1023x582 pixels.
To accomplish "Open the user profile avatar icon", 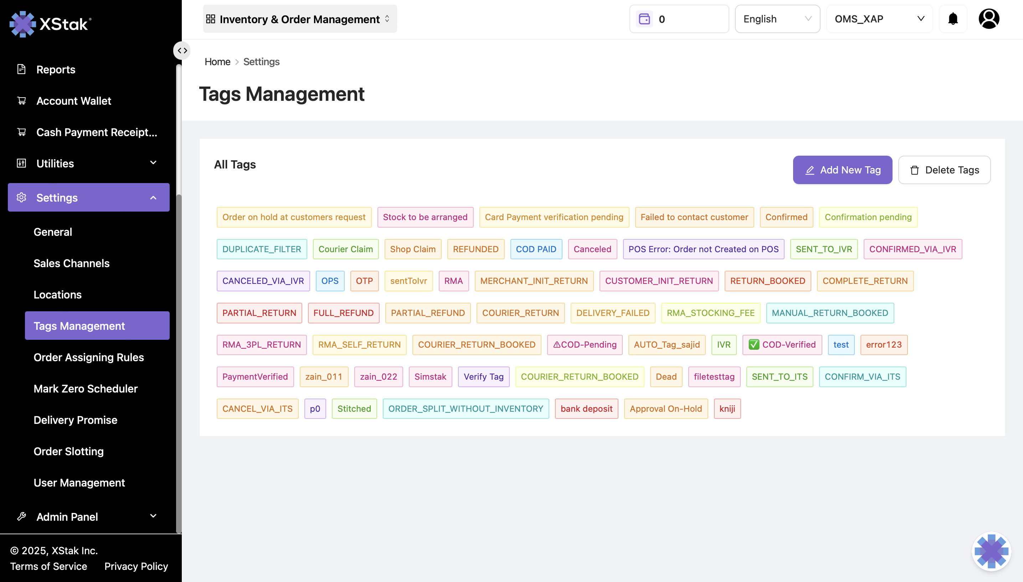I will point(989,19).
